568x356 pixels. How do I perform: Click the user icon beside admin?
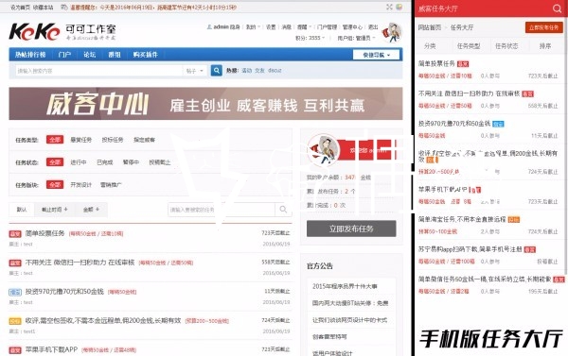[209, 26]
